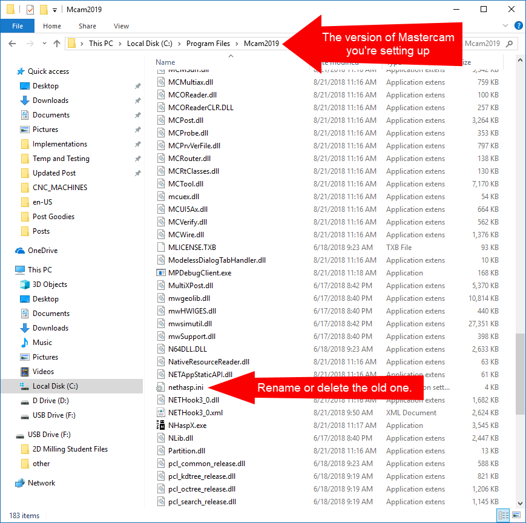Screen dimensions: 526x523
Task: Switch to Large icons view layout
Action: 516,516
